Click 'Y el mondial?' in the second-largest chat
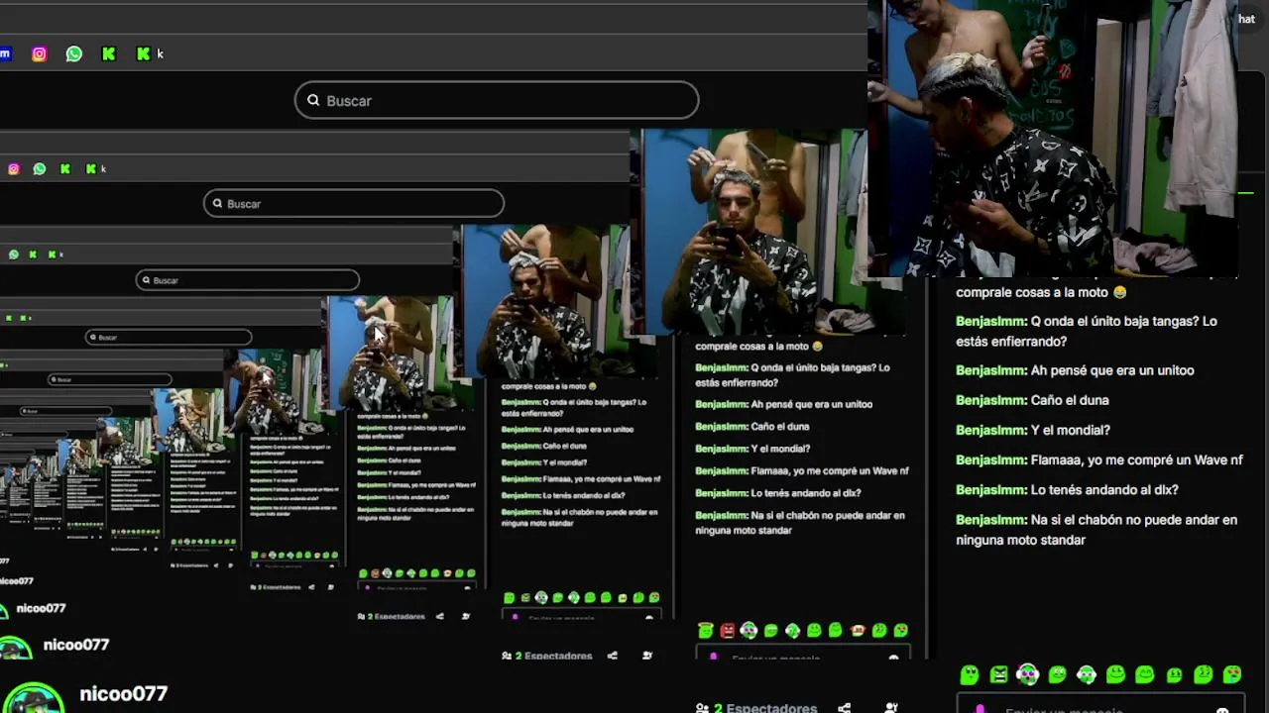Image resolution: width=1269 pixels, height=713 pixels. (780, 449)
